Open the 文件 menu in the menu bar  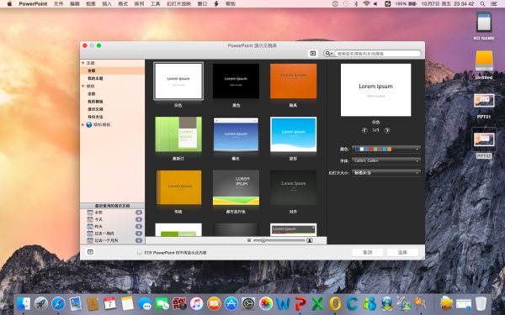click(x=58, y=4)
